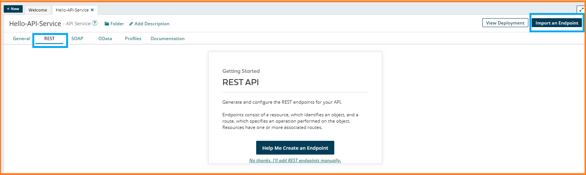Choose to add REST endpoints manually
Screen dimensions: 586x175
(x=295, y=161)
